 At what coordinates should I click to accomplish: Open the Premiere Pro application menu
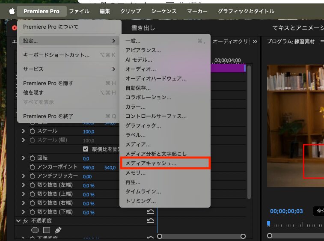42,11
